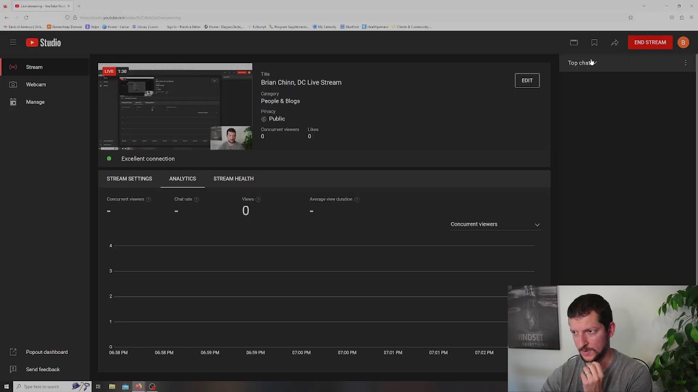Screen dimensions: 698x392
Task: Open the Fullscript bookmark
Action: coord(256,27)
